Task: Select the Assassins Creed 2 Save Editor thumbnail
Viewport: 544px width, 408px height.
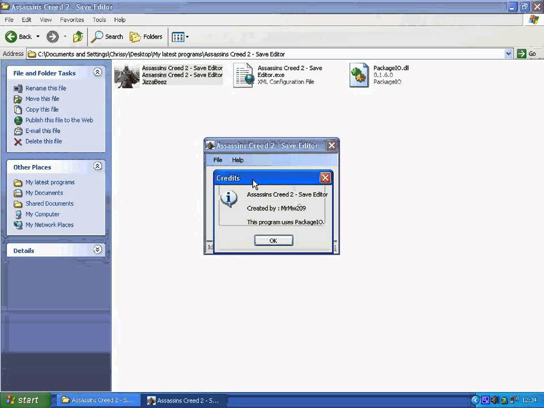Action: [x=127, y=75]
